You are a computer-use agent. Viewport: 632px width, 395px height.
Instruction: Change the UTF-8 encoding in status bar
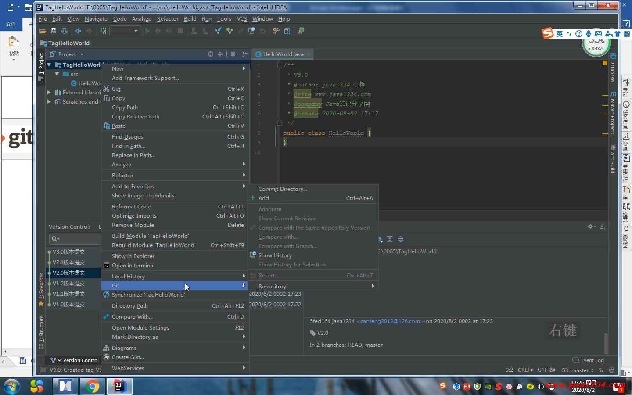coord(546,370)
